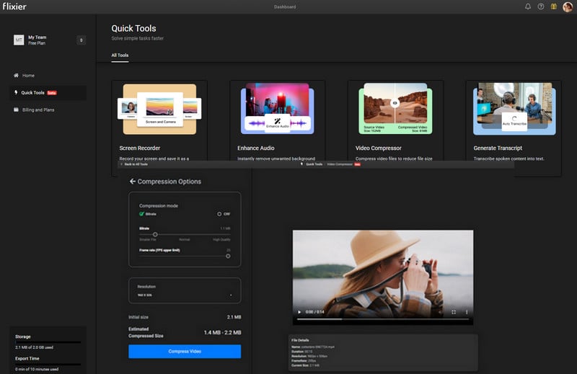Click the Video Compressor thumbnail image

(395, 109)
